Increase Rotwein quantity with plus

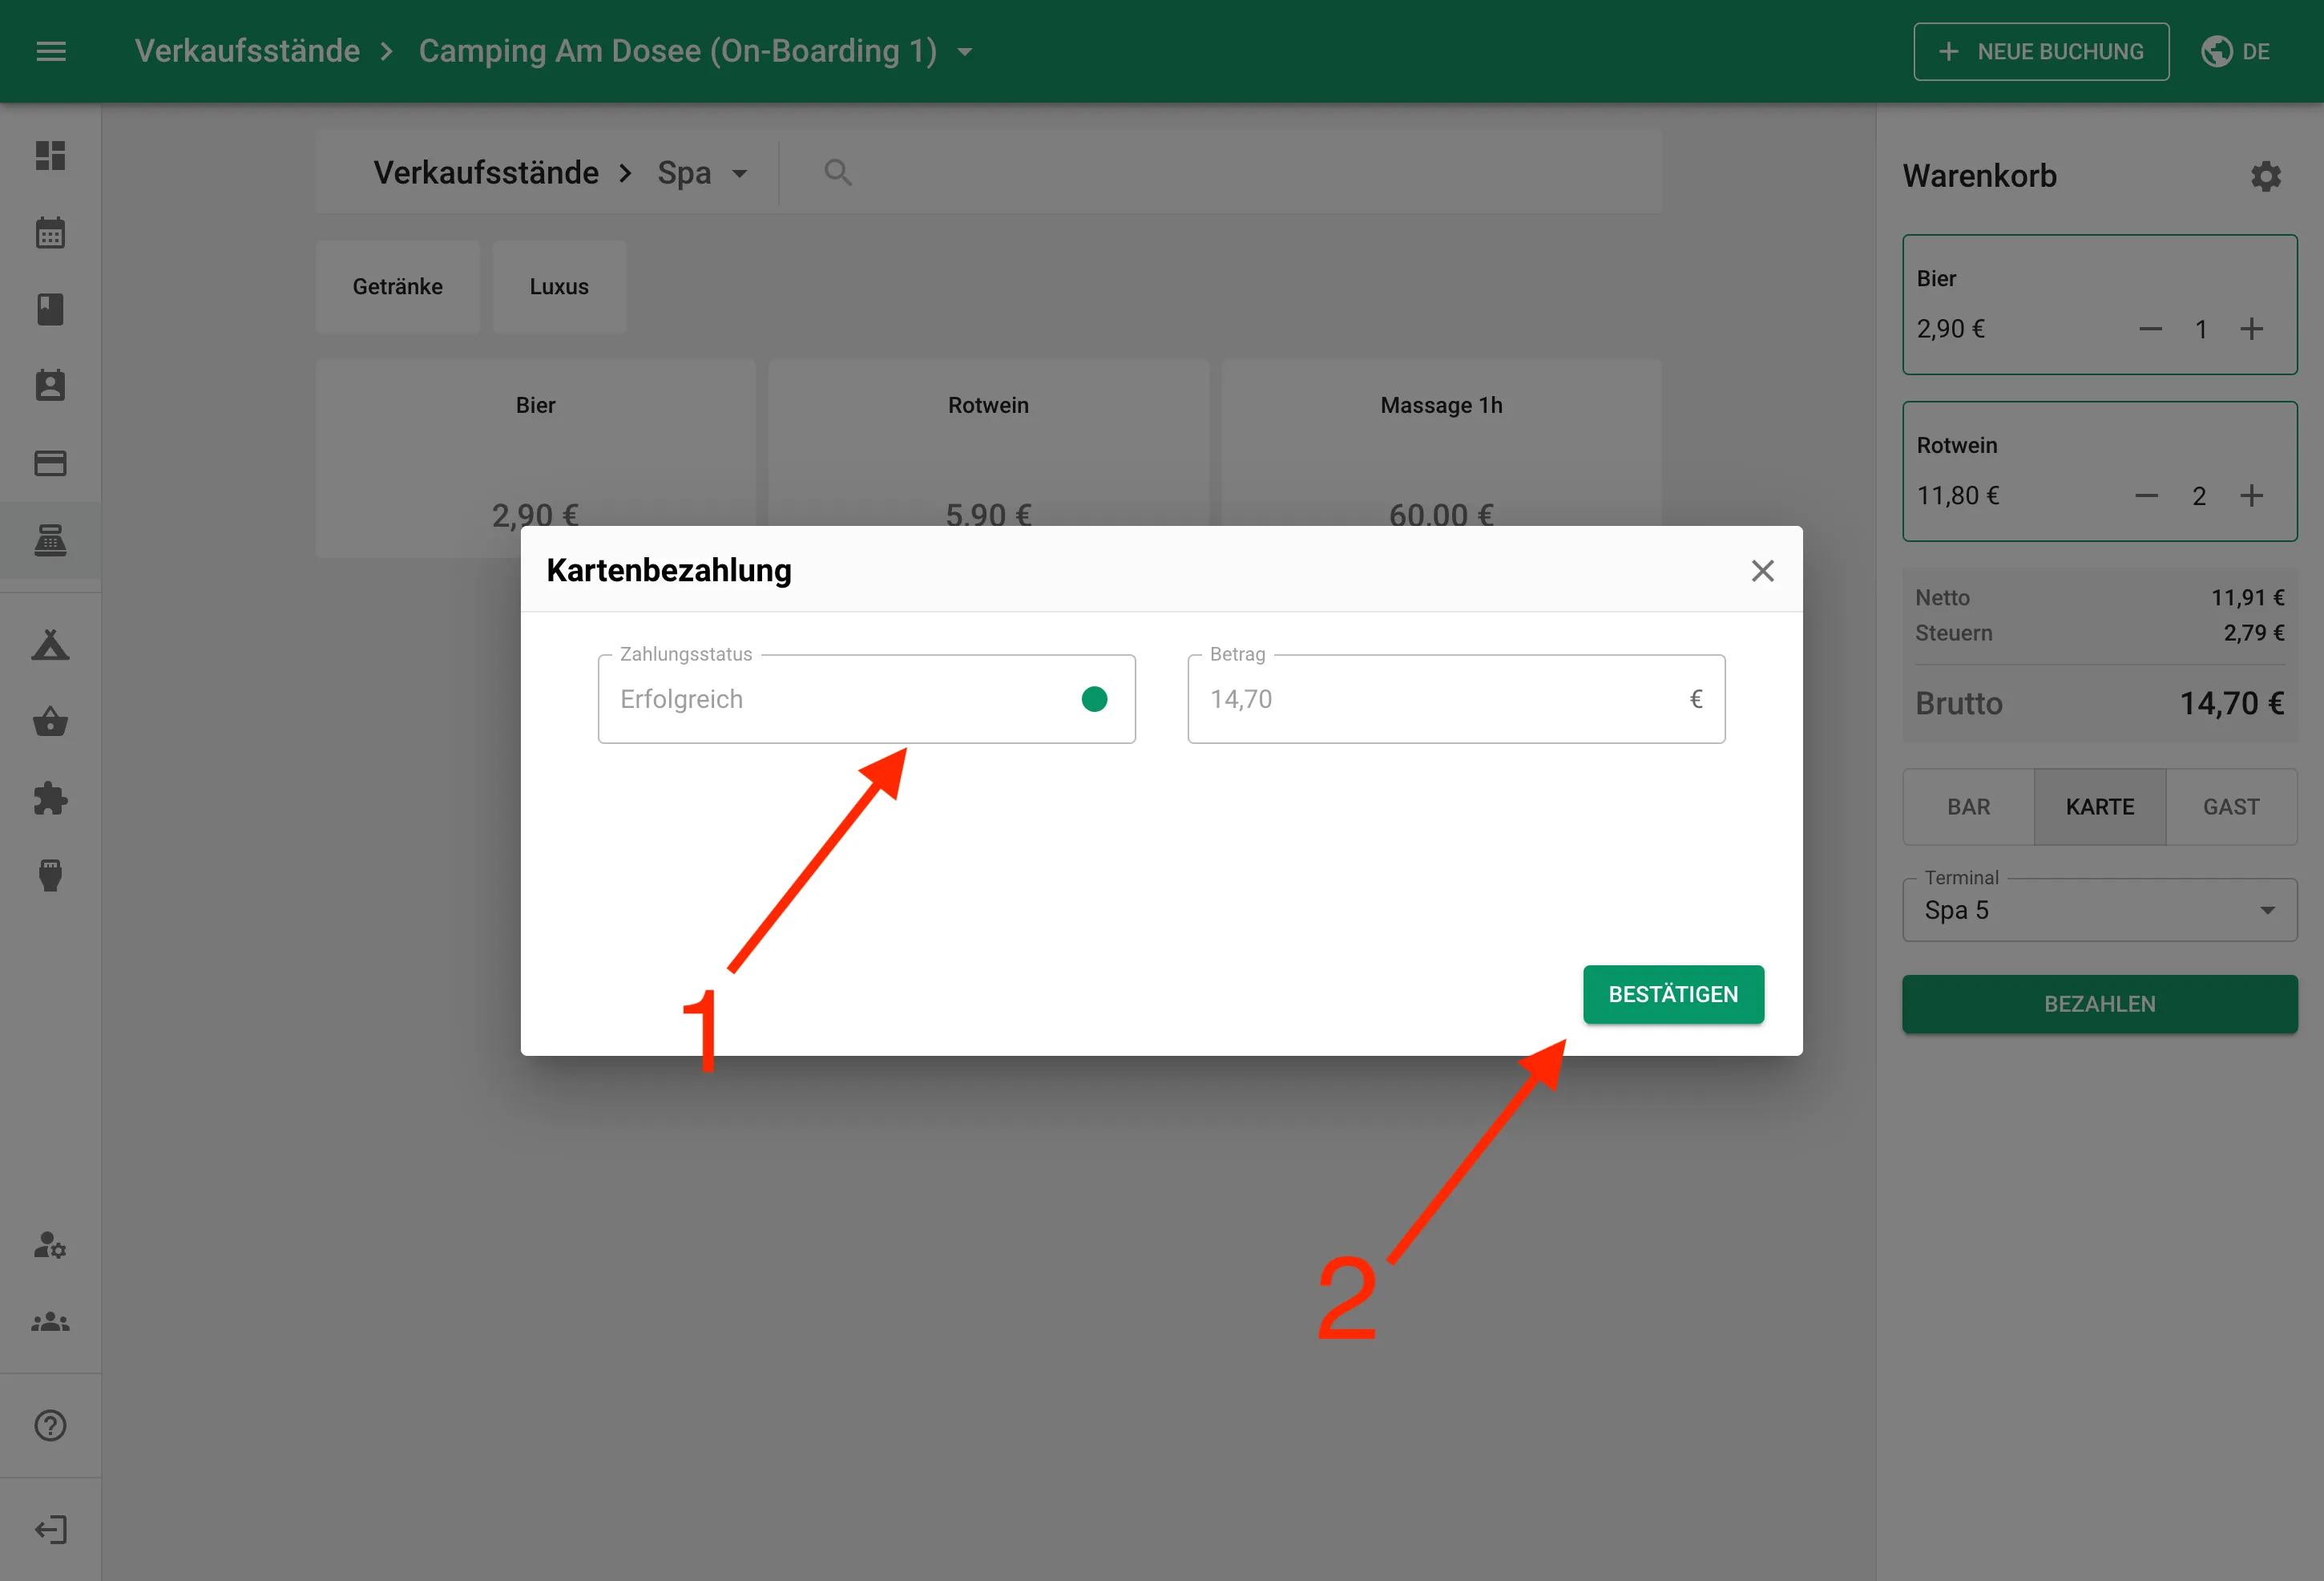pos(2251,496)
